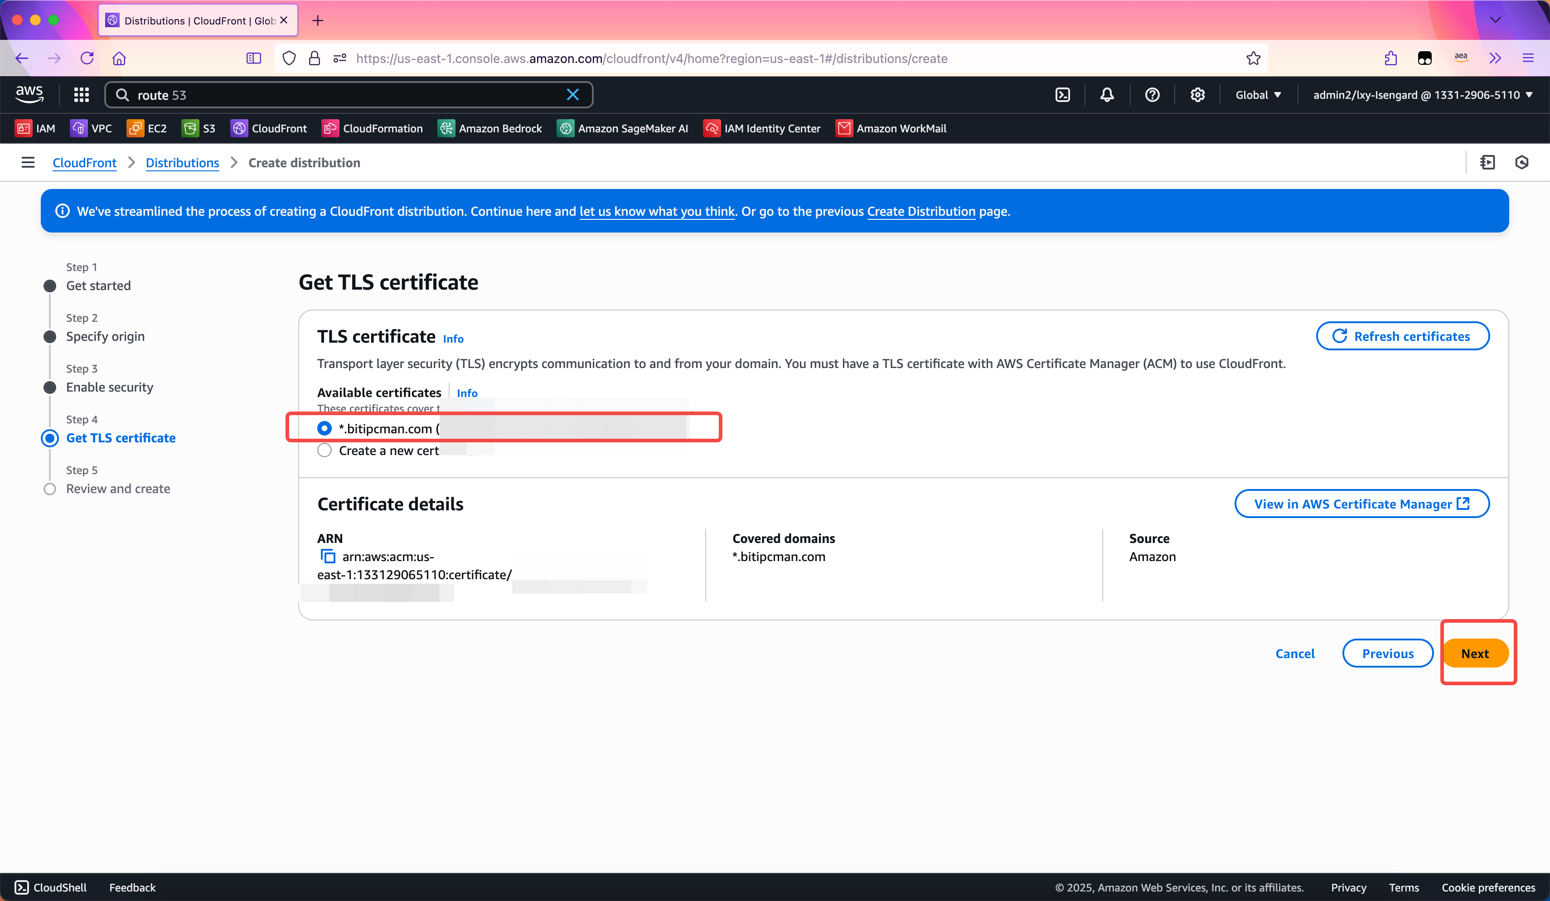Open CloudShell in the footer

point(51,887)
